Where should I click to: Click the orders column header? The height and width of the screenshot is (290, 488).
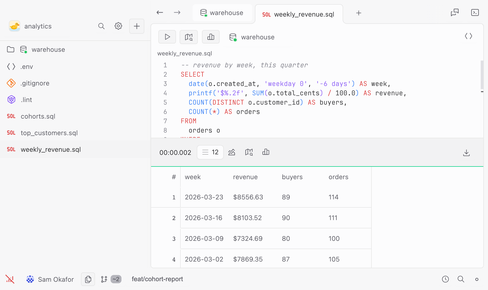click(338, 177)
